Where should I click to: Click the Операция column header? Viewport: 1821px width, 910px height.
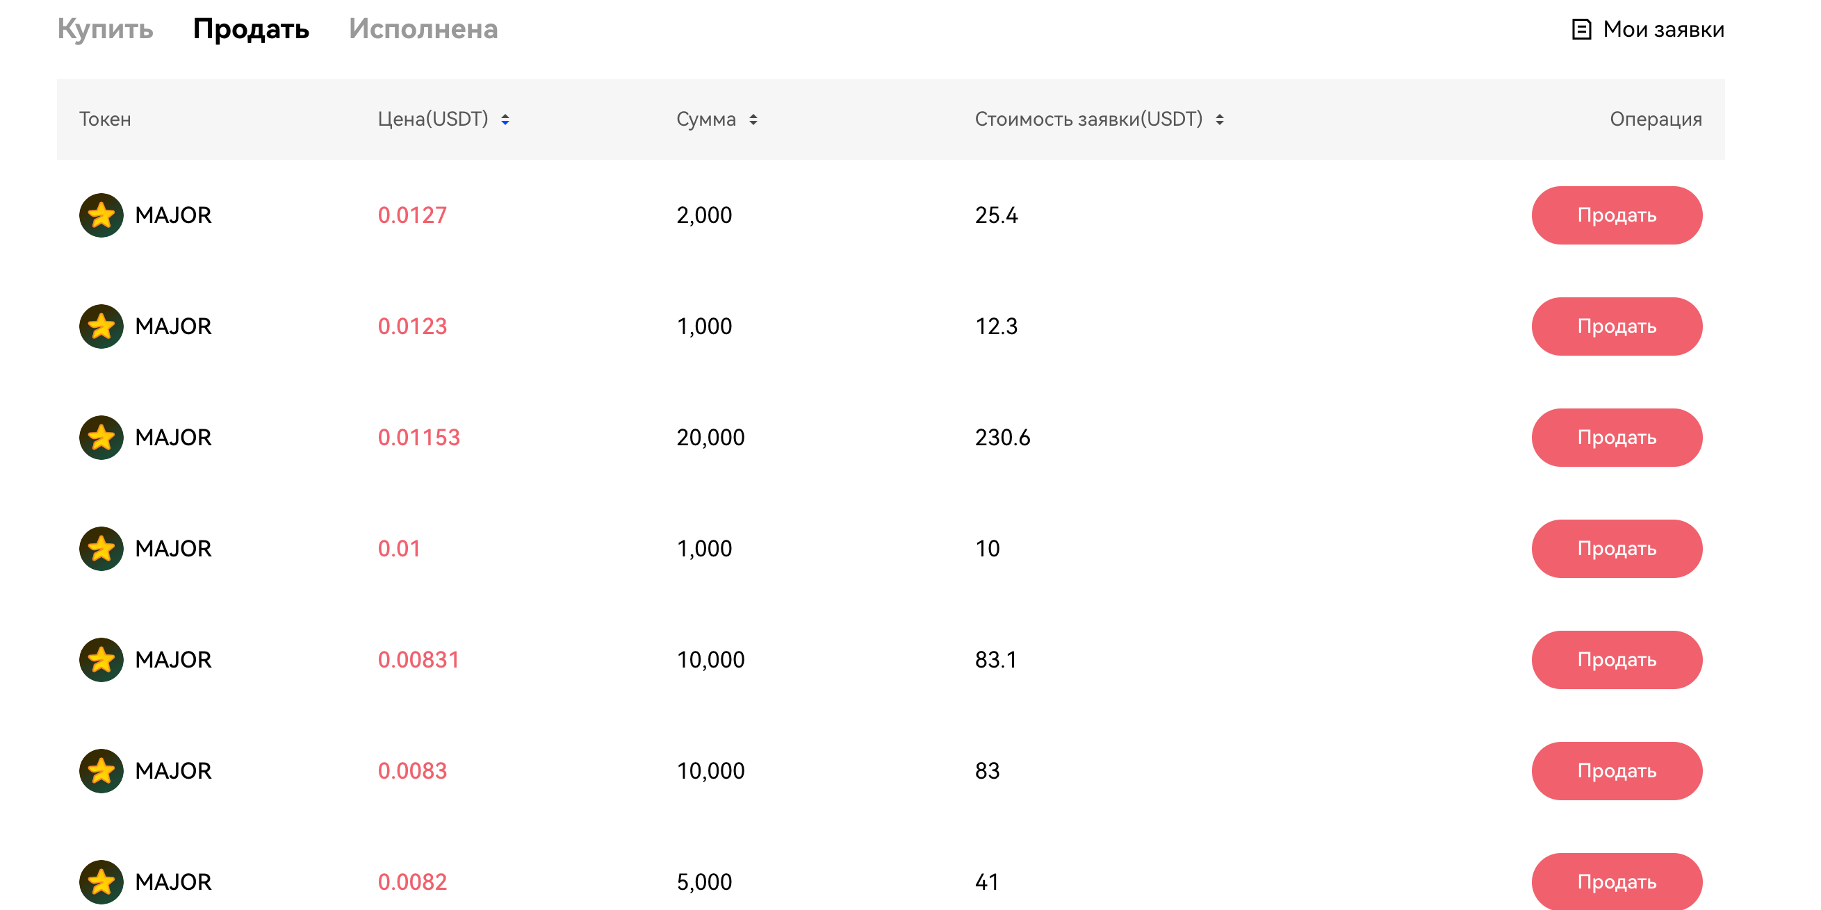(x=1656, y=119)
